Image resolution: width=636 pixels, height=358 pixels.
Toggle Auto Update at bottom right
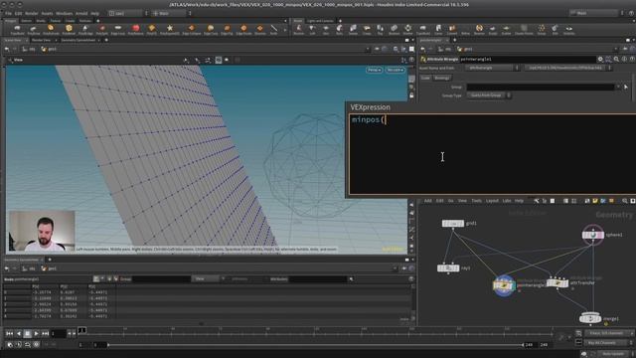click(x=614, y=354)
